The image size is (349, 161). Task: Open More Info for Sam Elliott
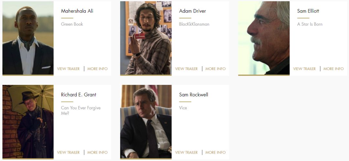click(x=333, y=69)
